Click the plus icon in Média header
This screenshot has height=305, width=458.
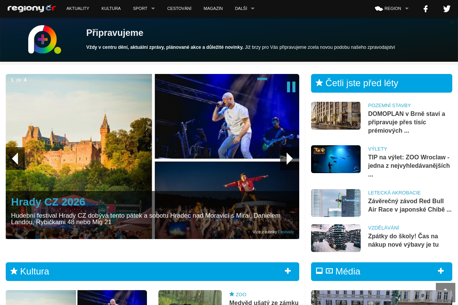pos(441,271)
